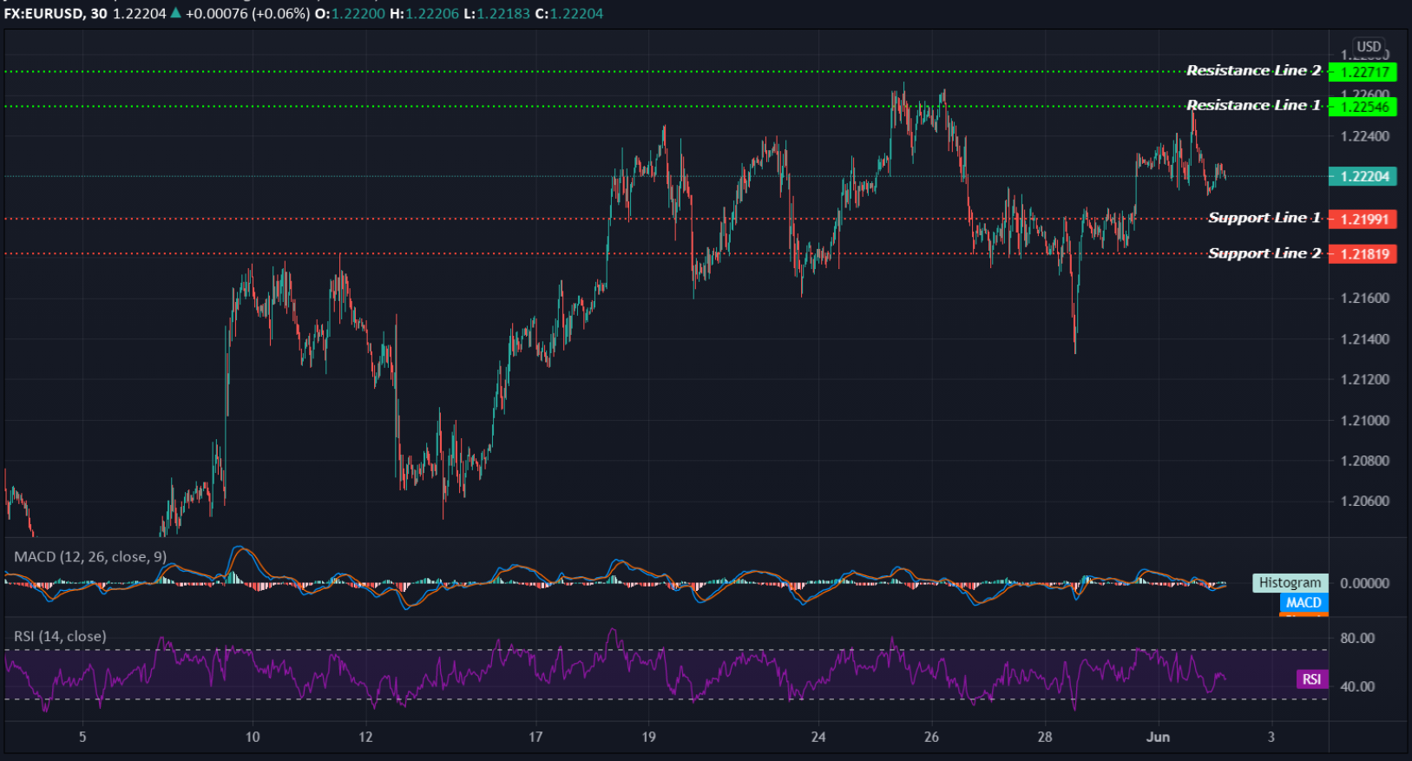Click the 40.00 RSI axis value

tap(1357, 686)
